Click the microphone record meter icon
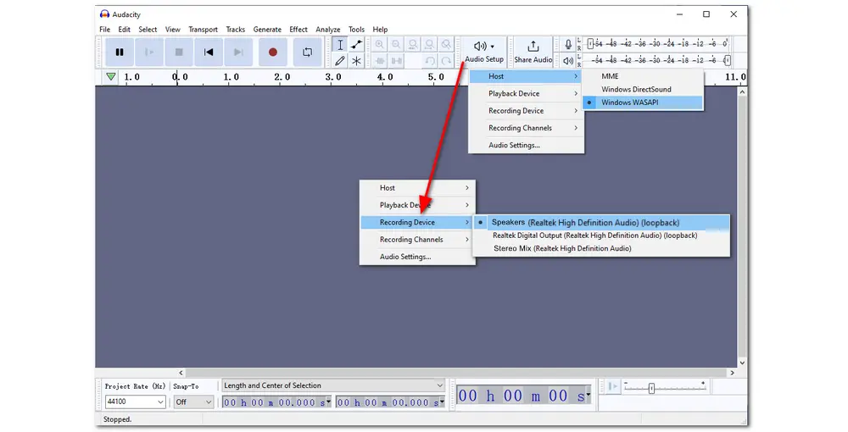The height and width of the screenshot is (432, 848). tap(568, 44)
